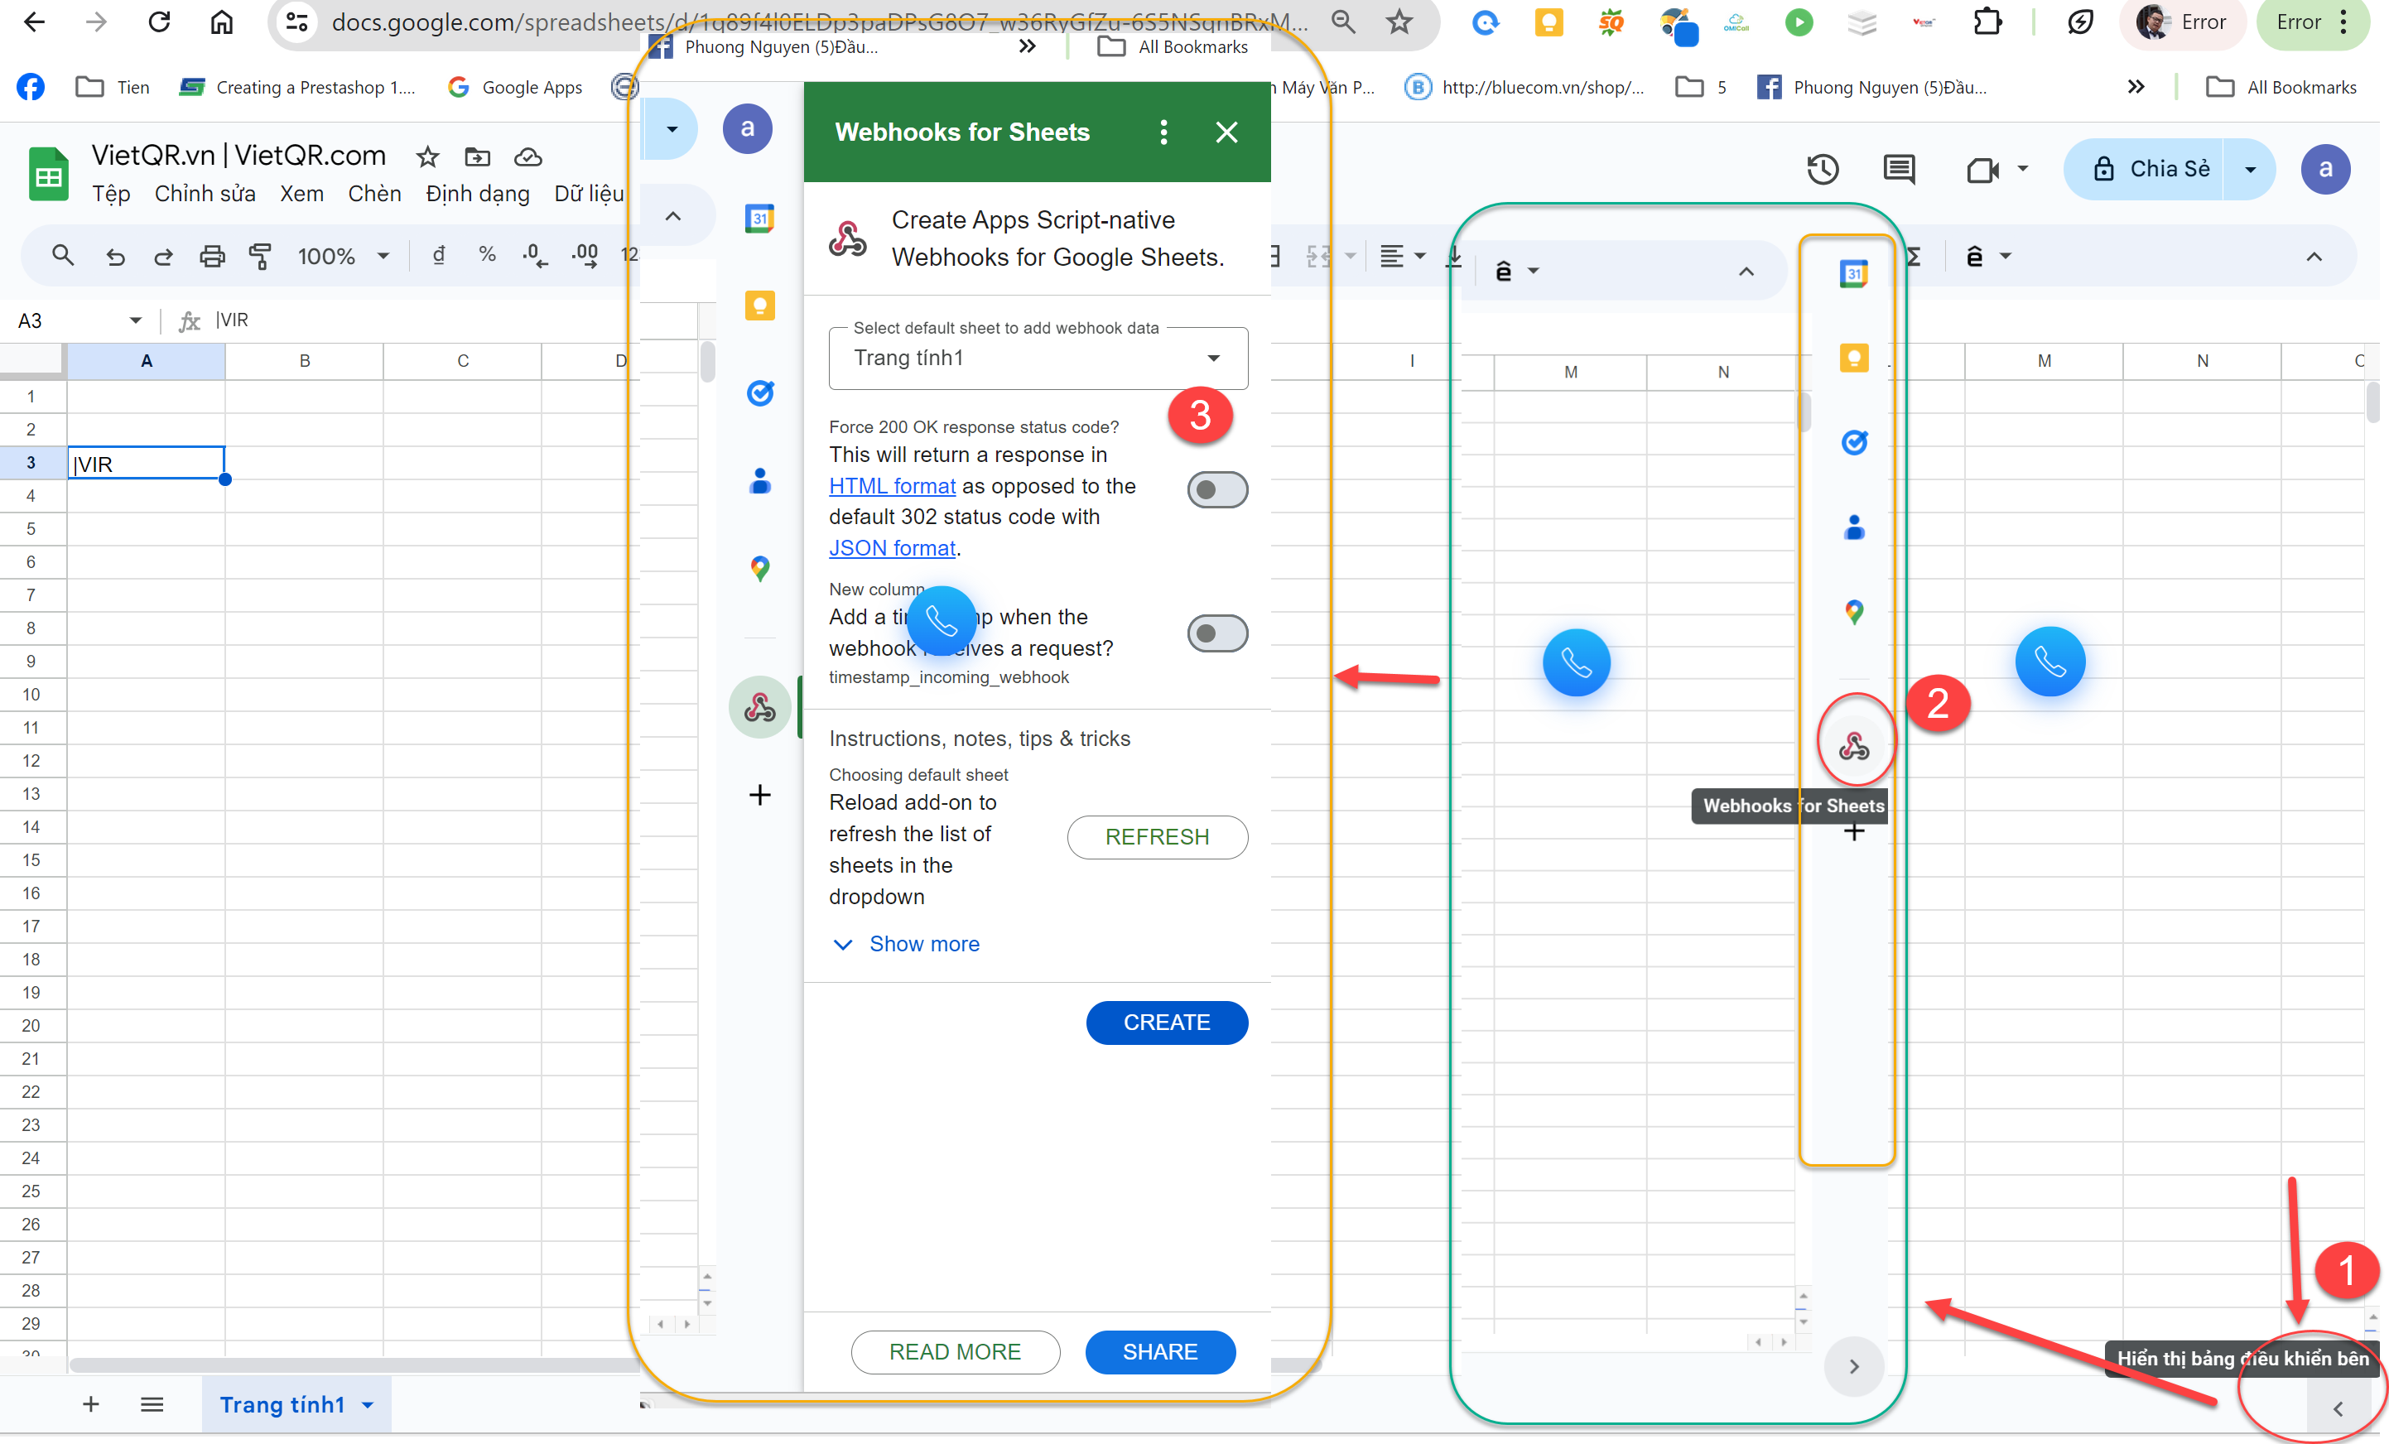Image resolution: width=2389 pixels, height=1444 pixels.
Task: Open version history clock icon
Action: tap(1822, 170)
